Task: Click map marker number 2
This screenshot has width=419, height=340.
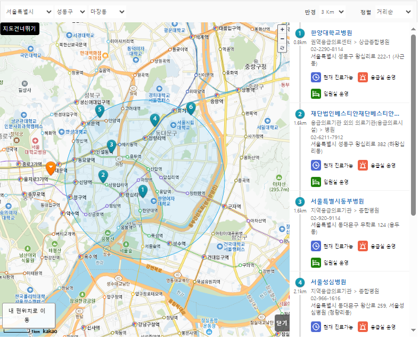Action: (103, 176)
